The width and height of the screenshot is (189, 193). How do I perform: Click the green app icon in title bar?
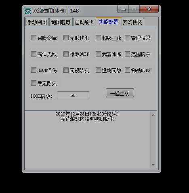pos(28,11)
